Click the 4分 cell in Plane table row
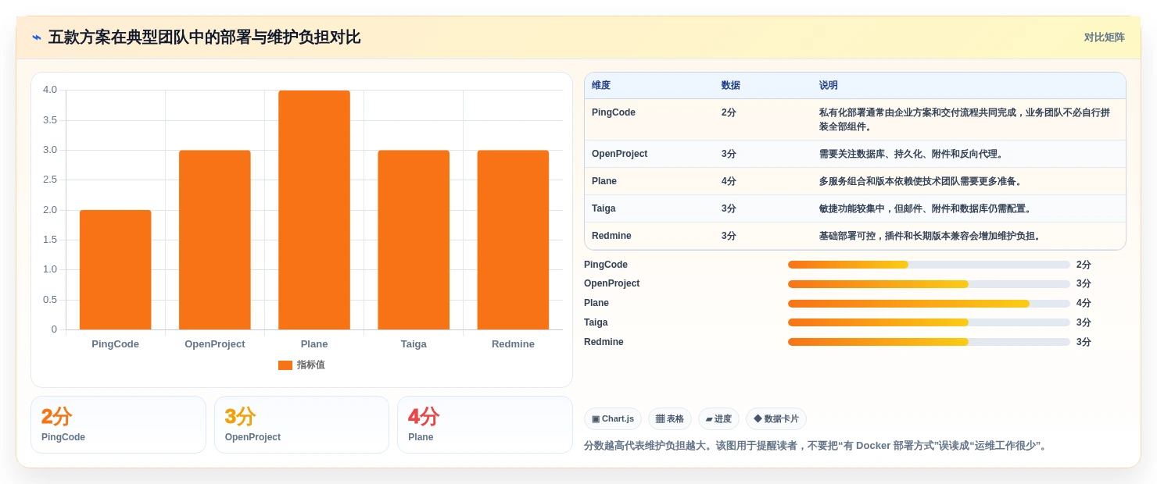 tap(729, 181)
